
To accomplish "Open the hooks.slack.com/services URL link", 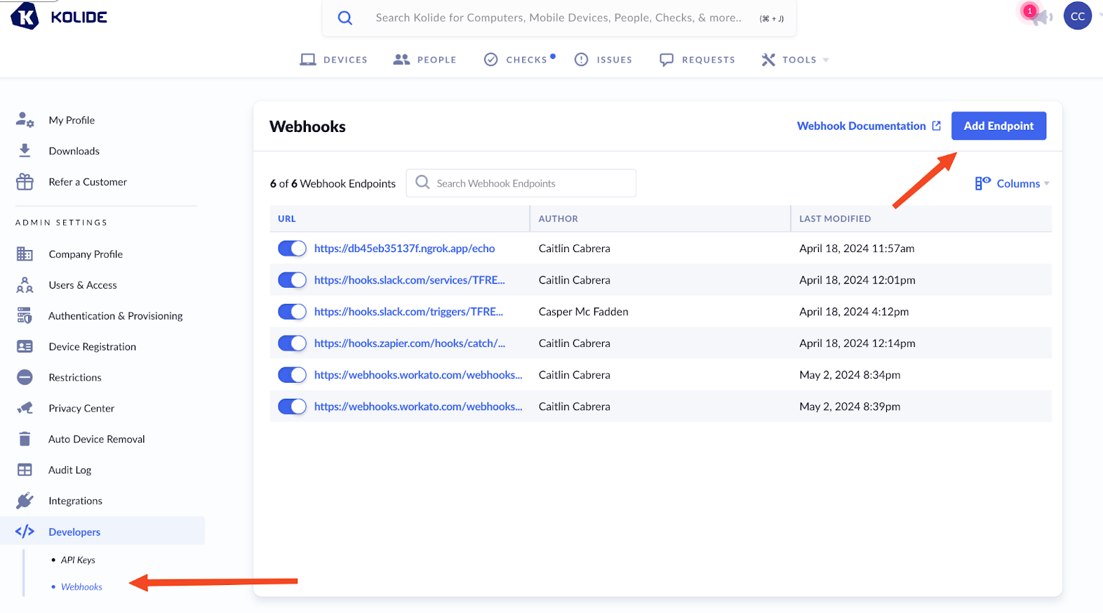I will coord(410,280).
